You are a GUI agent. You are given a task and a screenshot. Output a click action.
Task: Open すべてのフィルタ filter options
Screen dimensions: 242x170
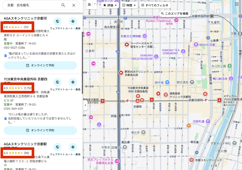154,5
